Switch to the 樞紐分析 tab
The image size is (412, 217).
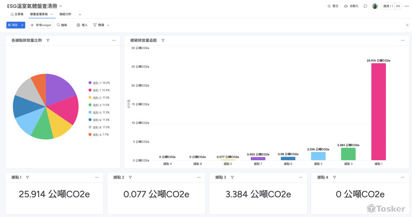65,14
